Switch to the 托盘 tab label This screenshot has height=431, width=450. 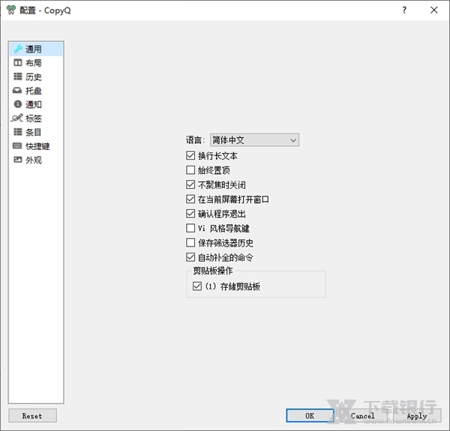34,91
